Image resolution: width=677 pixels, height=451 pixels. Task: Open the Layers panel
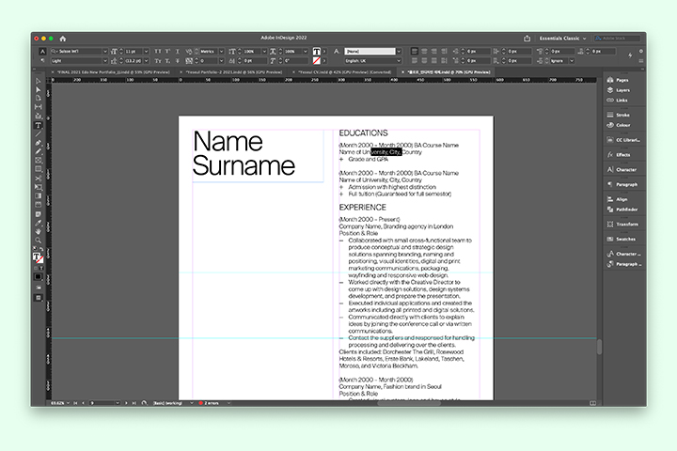618,90
